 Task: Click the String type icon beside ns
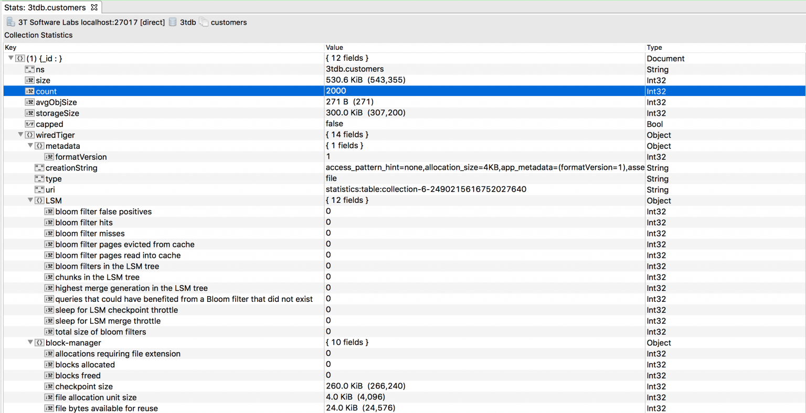pyautogui.click(x=30, y=69)
